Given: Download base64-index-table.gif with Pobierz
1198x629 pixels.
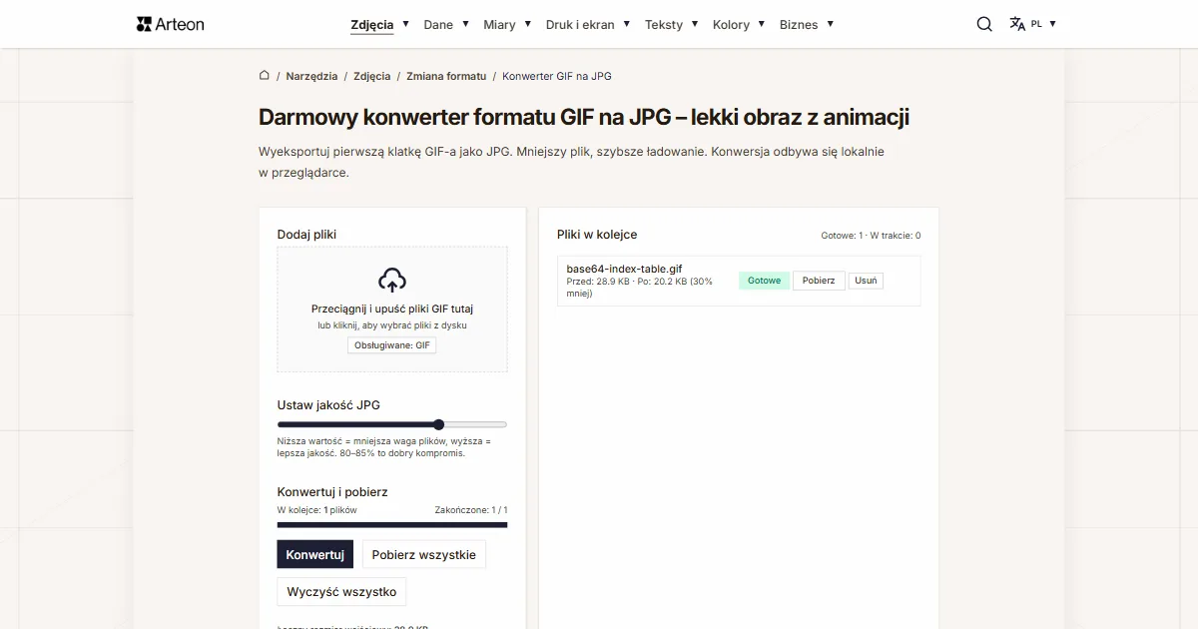Looking at the screenshot, I should (x=819, y=281).
